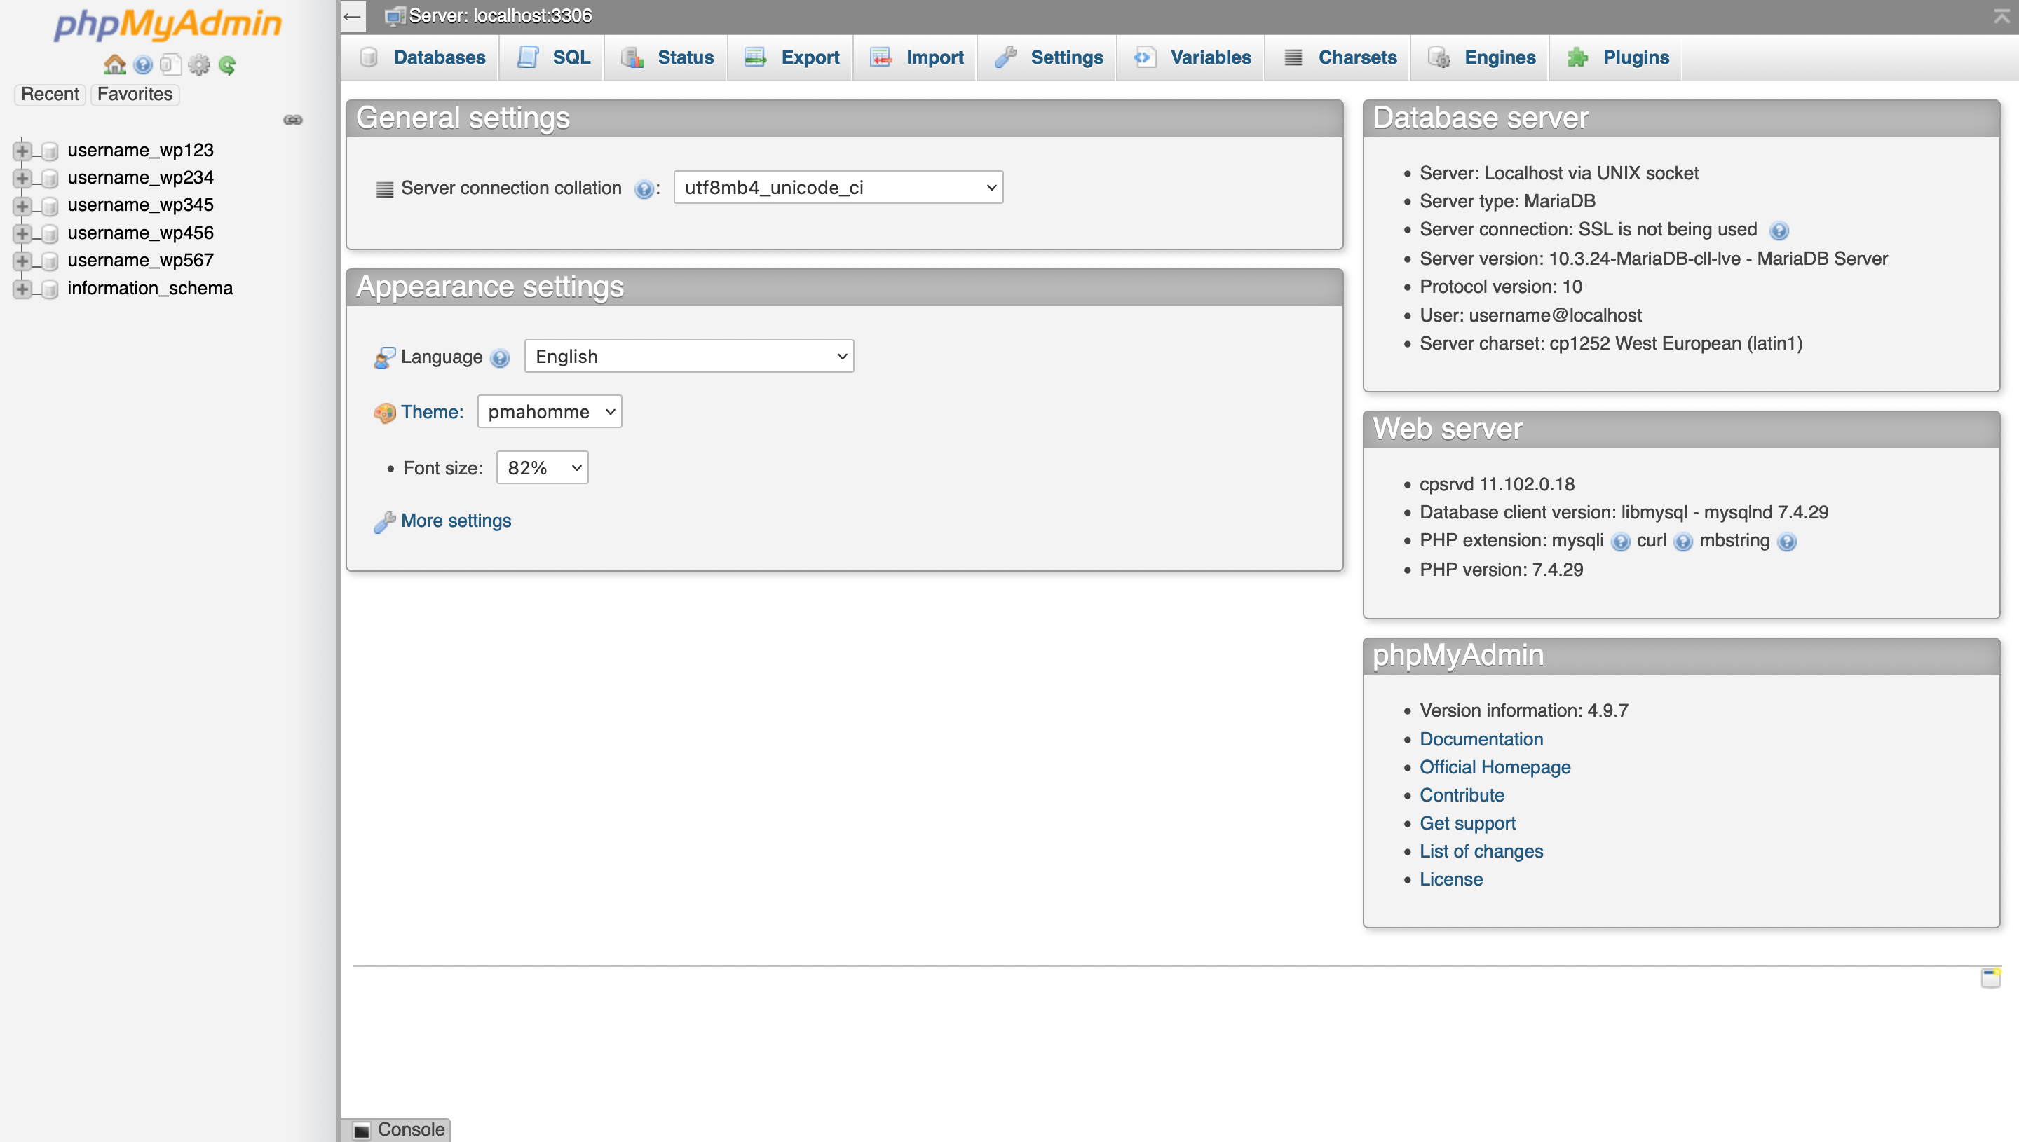Open the Charsets tab

(1337, 57)
